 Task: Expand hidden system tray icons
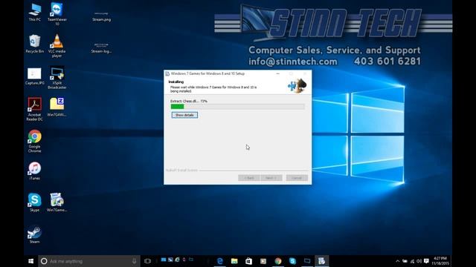coord(397,261)
